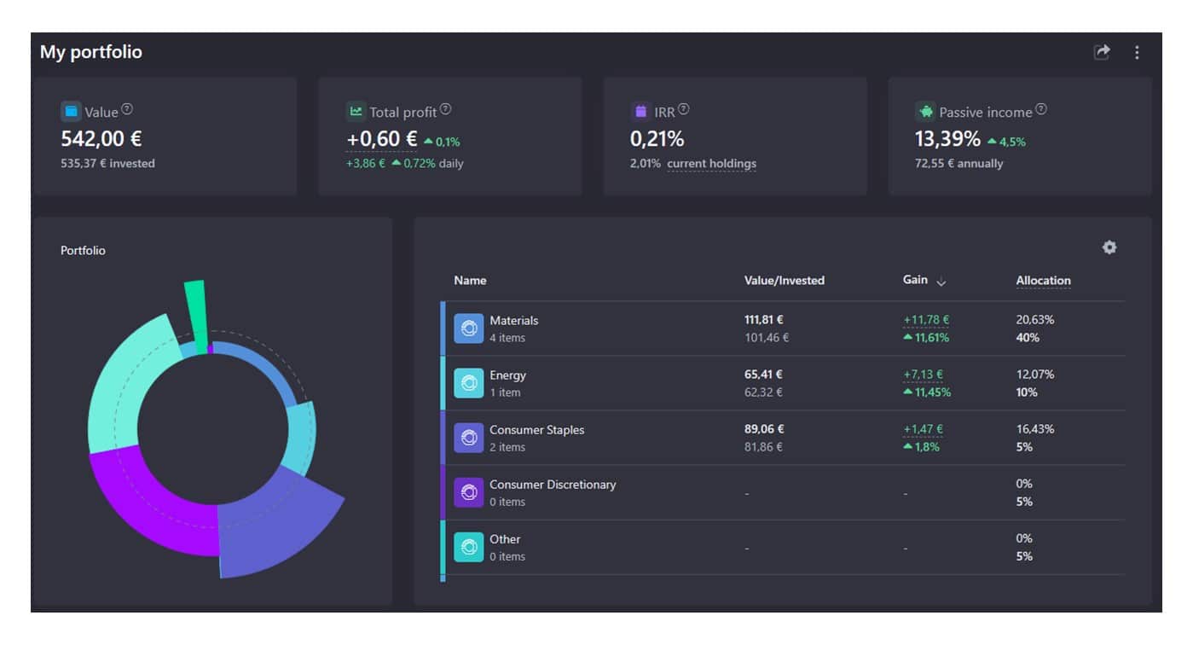Viewport: 1193px width, 645px height.
Task: Click the Energy category icon
Action: coord(468,383)
